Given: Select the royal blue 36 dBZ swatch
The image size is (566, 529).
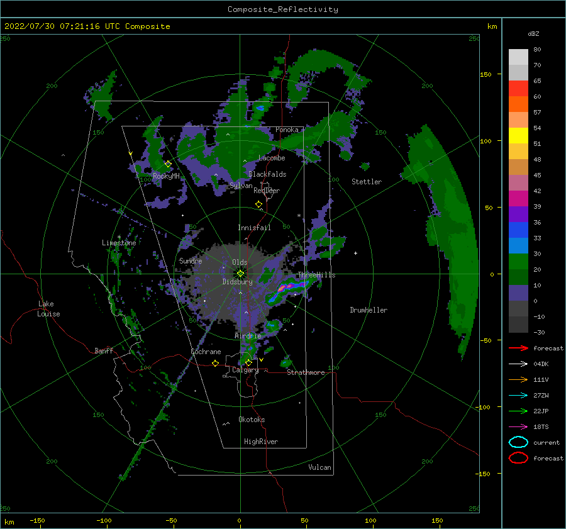Looking at the screenshot, I should 518,230.
